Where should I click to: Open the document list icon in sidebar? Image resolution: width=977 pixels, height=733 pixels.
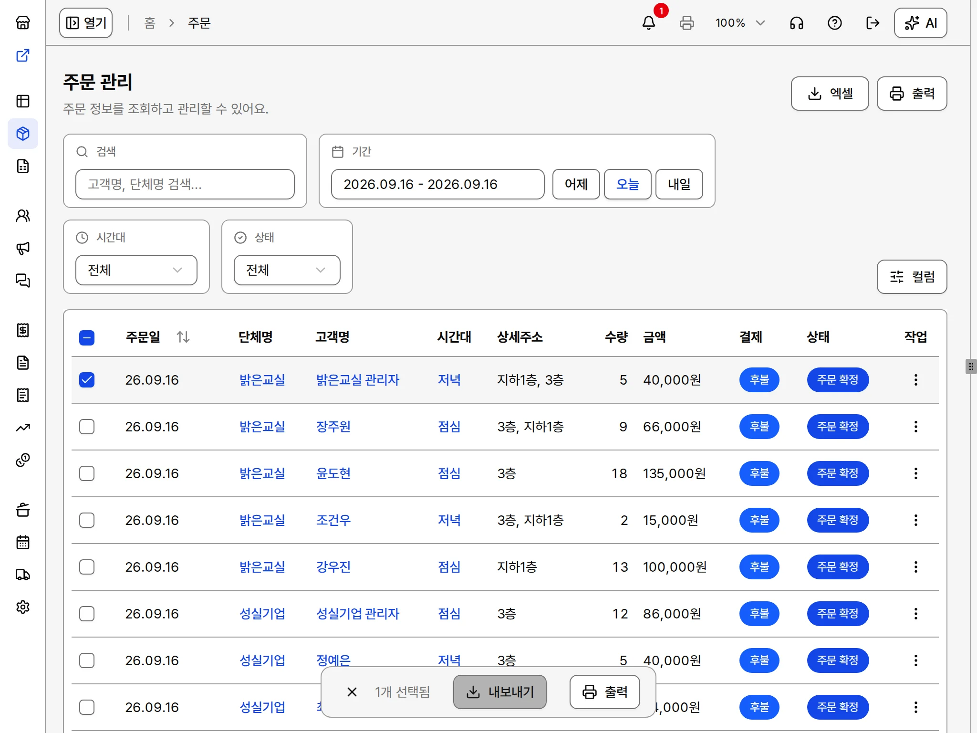point(23,166)
